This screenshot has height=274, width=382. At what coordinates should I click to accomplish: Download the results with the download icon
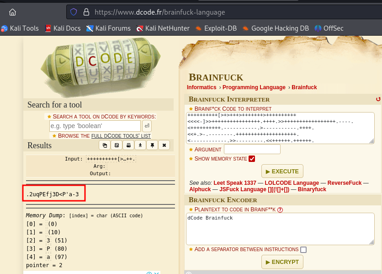[x=140, y=145]
